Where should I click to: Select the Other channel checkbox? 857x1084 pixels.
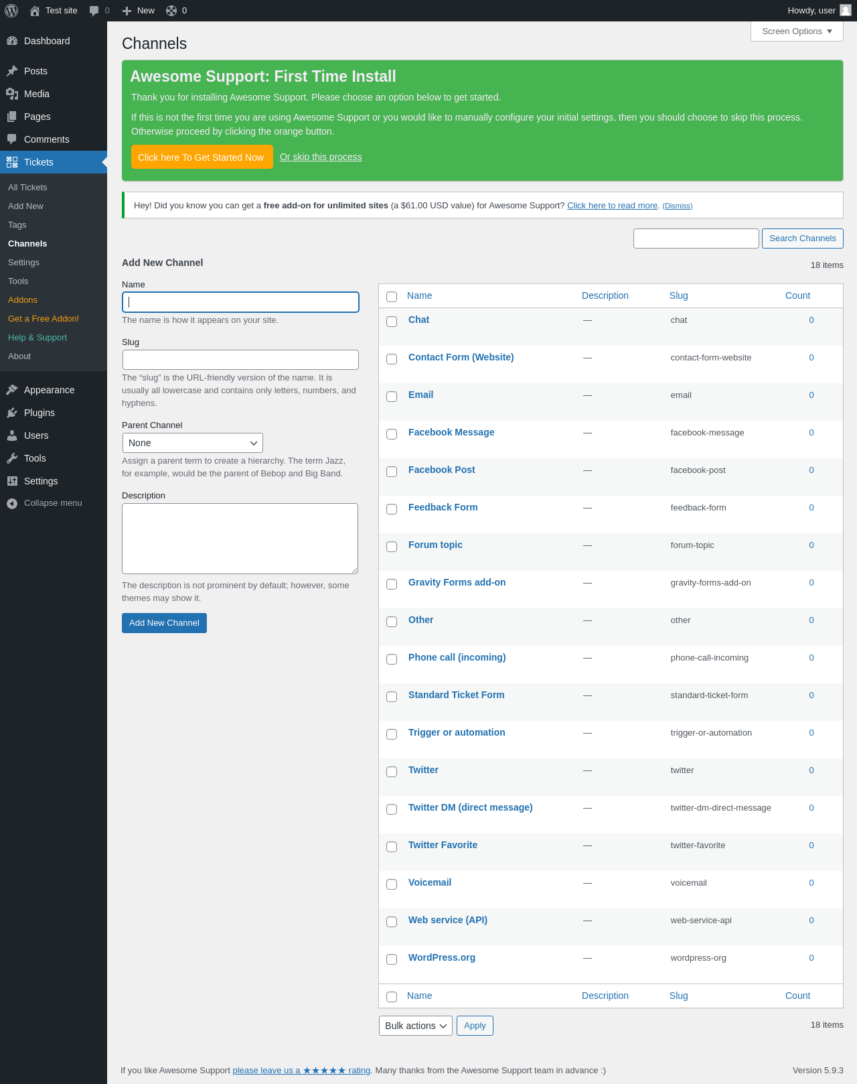click(x=392, y=622)
